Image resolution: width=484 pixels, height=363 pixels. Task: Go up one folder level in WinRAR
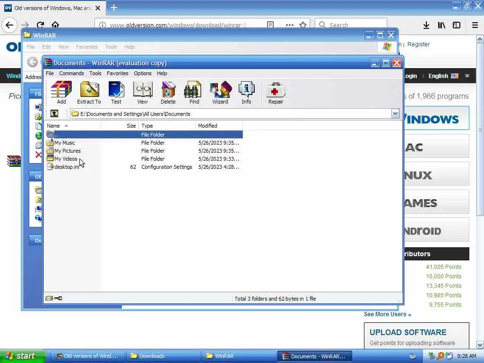point(54,113)
